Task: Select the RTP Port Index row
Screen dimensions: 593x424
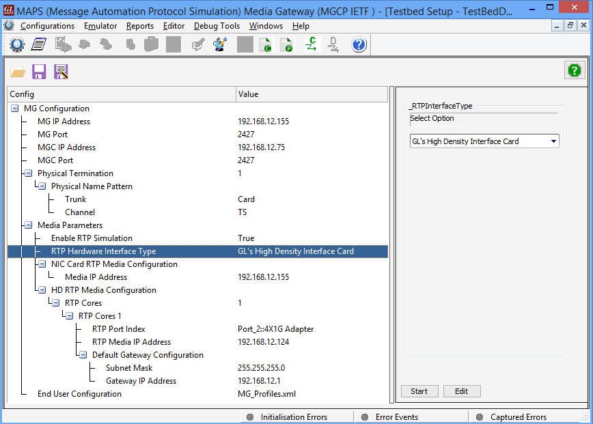Action: (x=198, y=329)
